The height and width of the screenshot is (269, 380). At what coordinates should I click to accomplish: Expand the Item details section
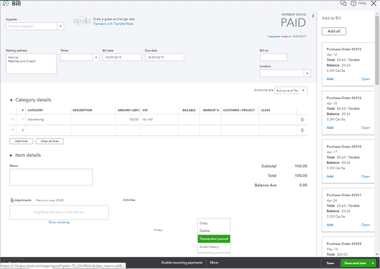click(x=11, y=155)
